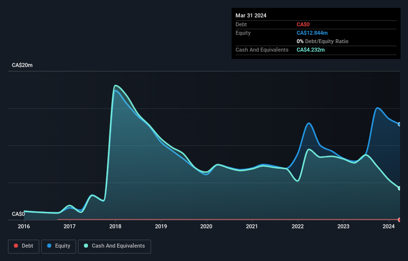Click the 2020 x-axis label
Image resolution: width=408 pixels, height=261 pixels.
(x=206, y=226)
